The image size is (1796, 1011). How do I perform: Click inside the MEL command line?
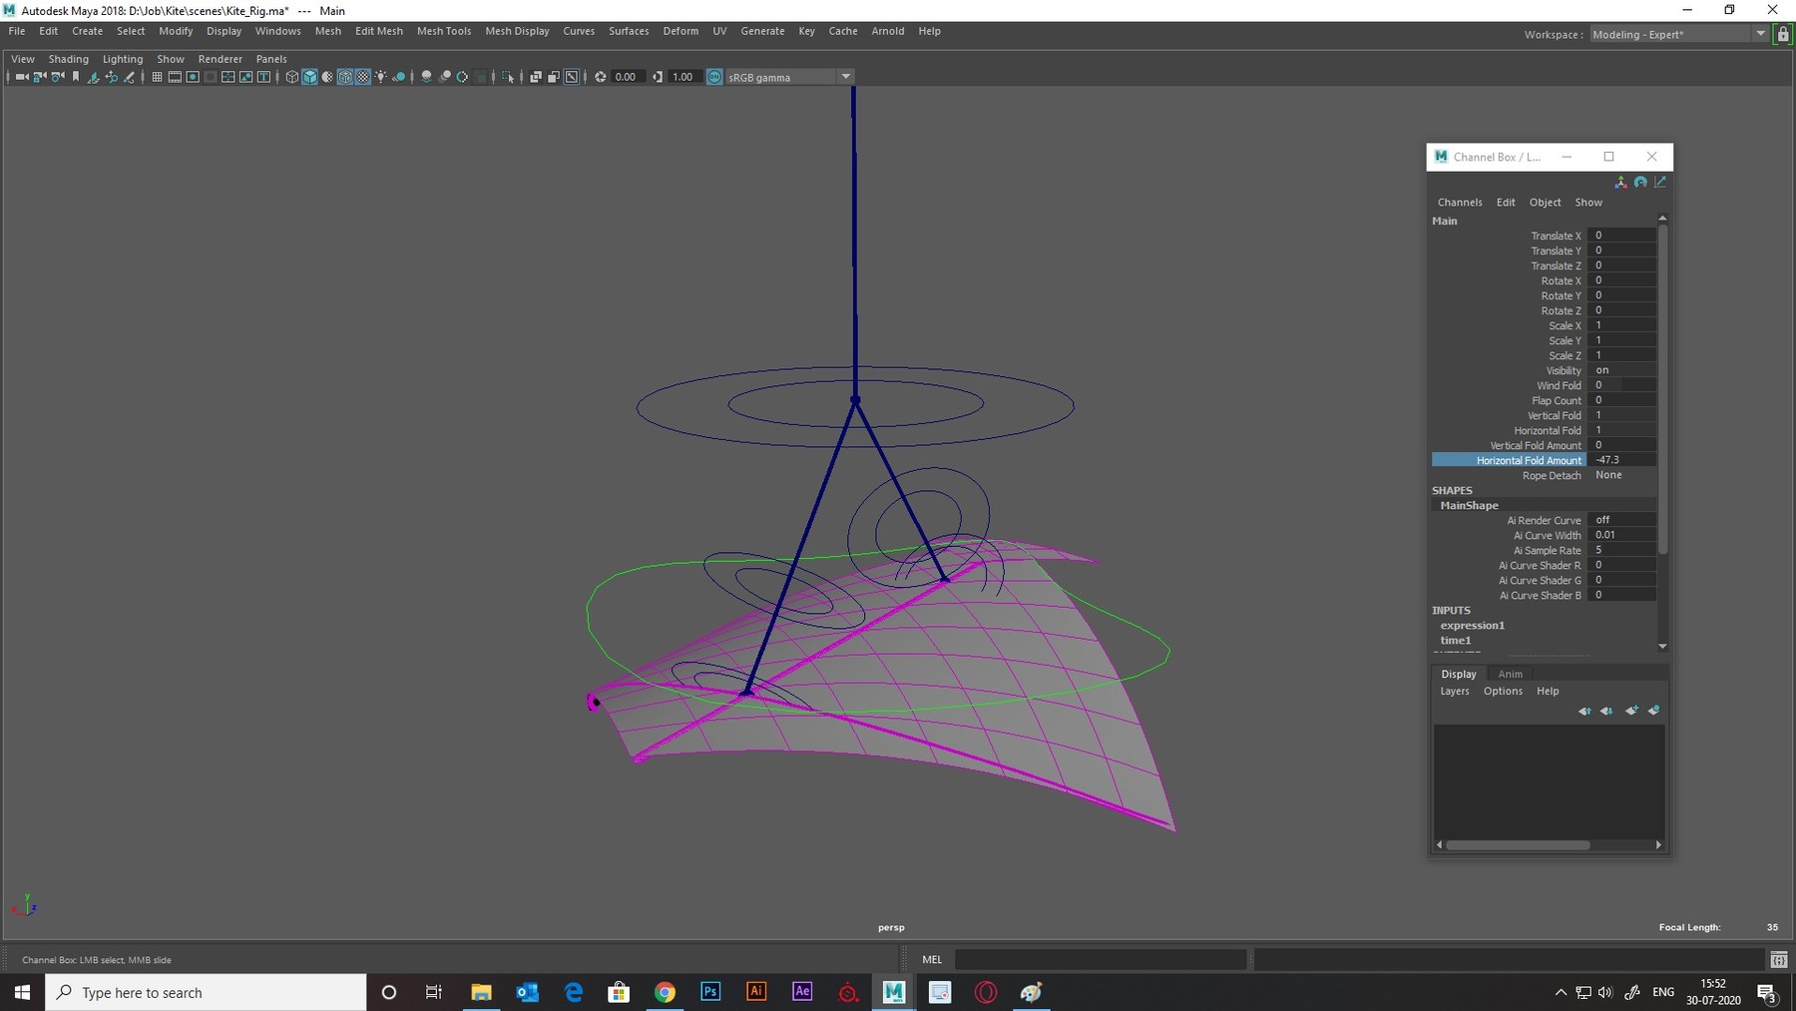pos(1098,959)
